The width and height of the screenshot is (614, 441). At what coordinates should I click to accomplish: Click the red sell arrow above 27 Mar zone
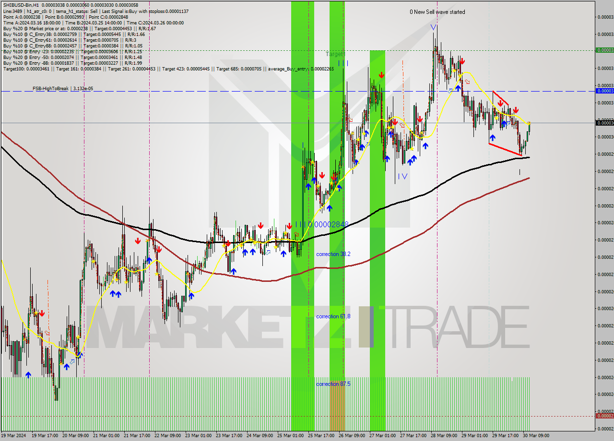(x=381, y=75)
